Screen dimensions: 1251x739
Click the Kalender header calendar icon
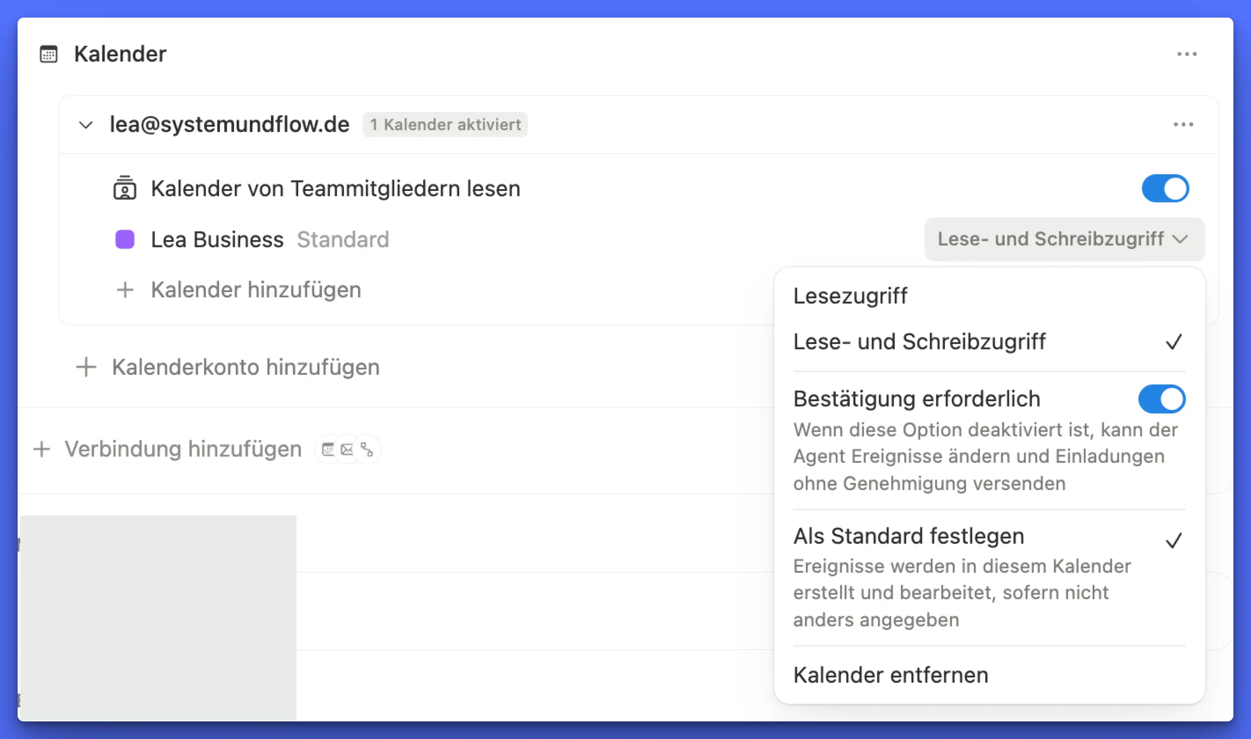click(x=48, y=54)
